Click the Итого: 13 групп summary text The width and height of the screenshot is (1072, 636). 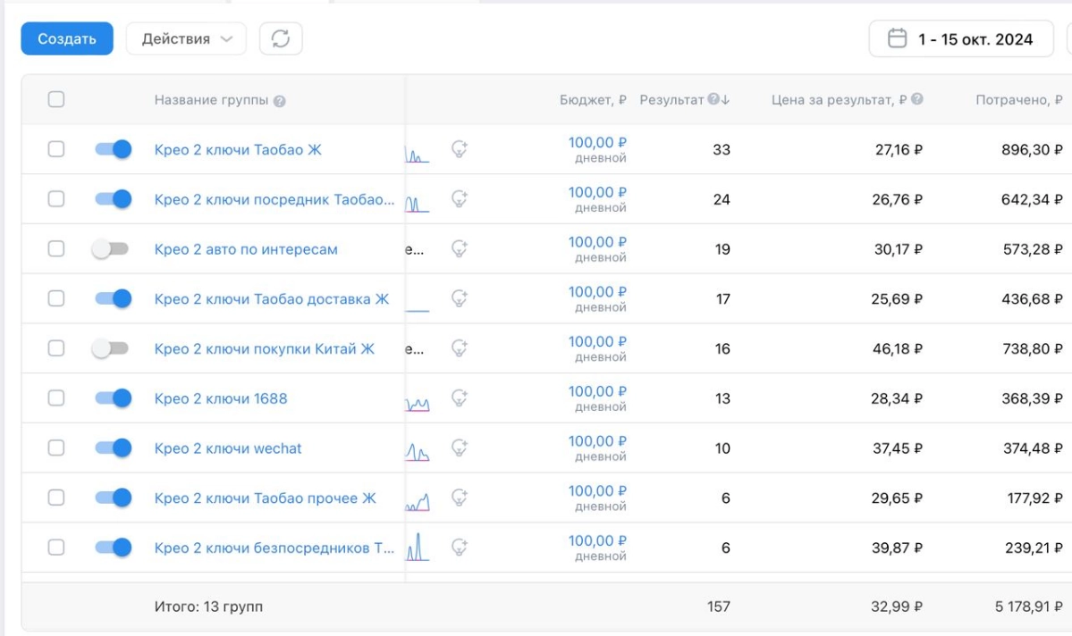coord(208,607)
